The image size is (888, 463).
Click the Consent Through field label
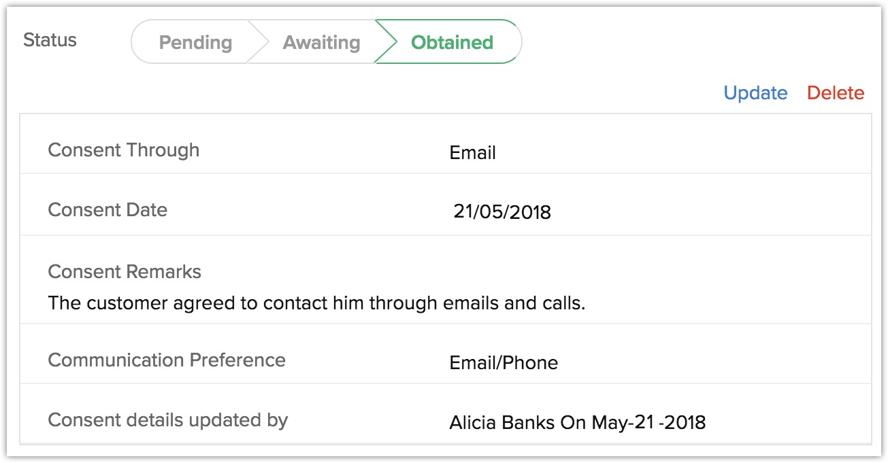(x=124, y=150)
